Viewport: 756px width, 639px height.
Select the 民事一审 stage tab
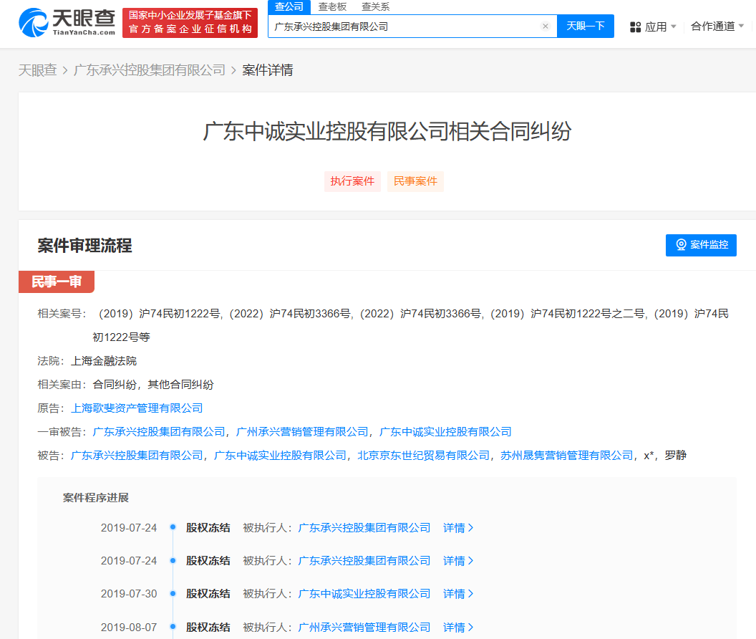tap(57, 282)
